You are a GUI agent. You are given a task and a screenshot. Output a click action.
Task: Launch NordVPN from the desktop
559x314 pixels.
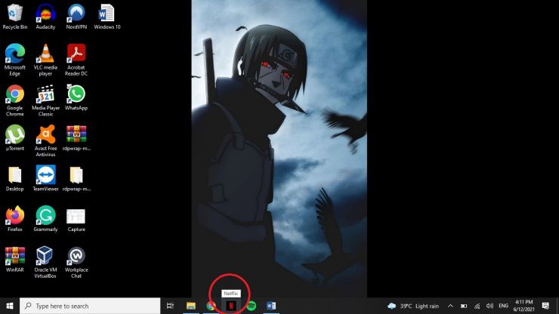point(76,14)
